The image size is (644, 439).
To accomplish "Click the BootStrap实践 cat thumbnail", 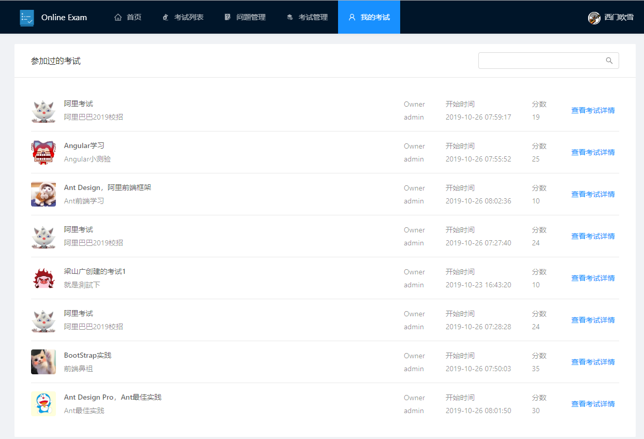I will pos(43,362).
